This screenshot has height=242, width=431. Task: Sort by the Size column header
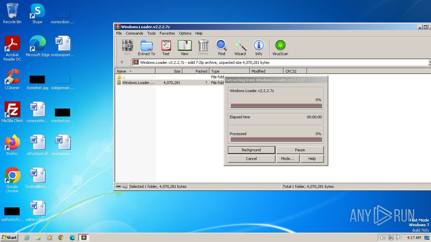169,71
